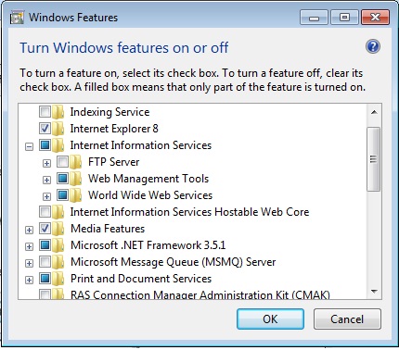
Task: Click the World Wide Web Services folder icon
Action: point(76,195)
